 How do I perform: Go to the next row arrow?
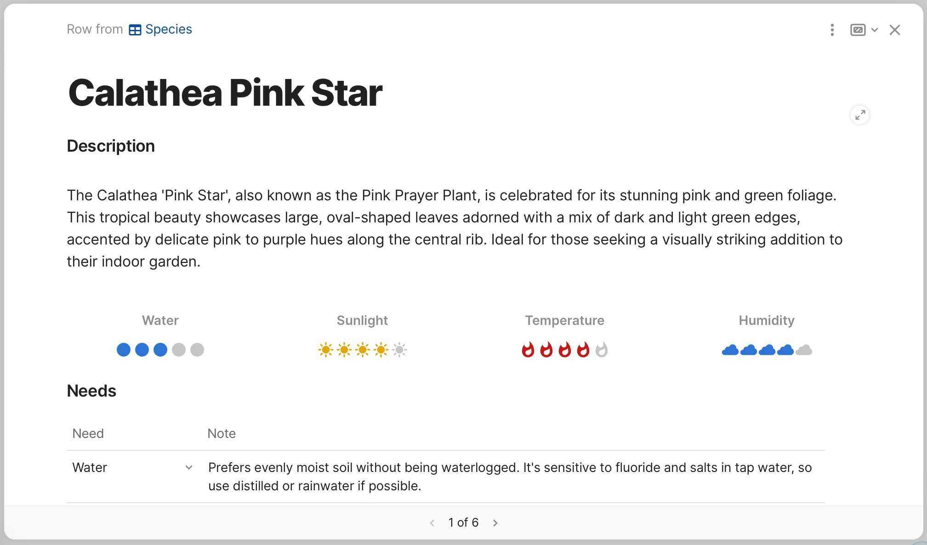point(495,523)
